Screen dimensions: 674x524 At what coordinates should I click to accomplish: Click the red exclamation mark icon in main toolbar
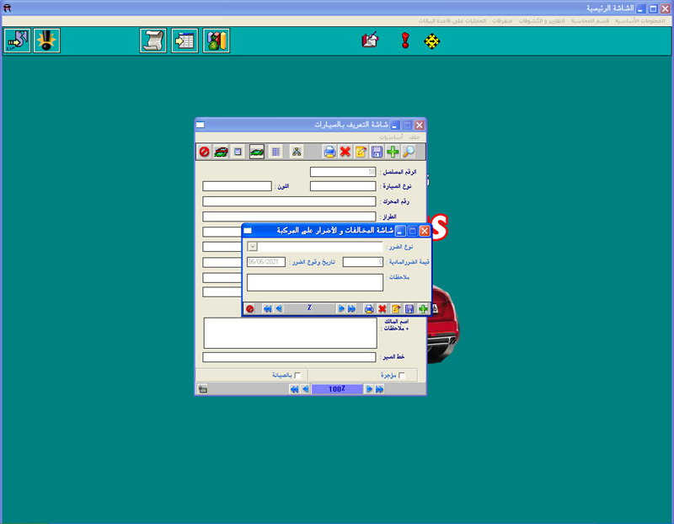click(x=405, y=40)
